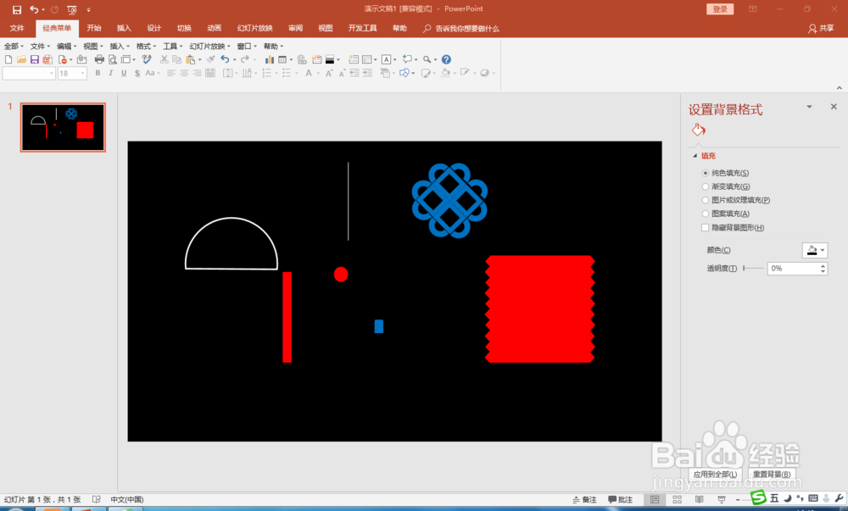Click the Fill paint bucket icon in pane

click(x=698, y=130)
